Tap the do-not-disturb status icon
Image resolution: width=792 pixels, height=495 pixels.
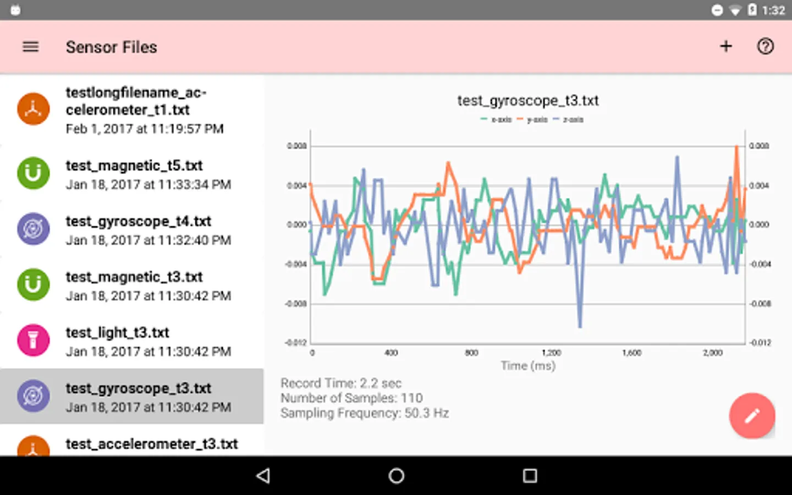pos(717,10)
